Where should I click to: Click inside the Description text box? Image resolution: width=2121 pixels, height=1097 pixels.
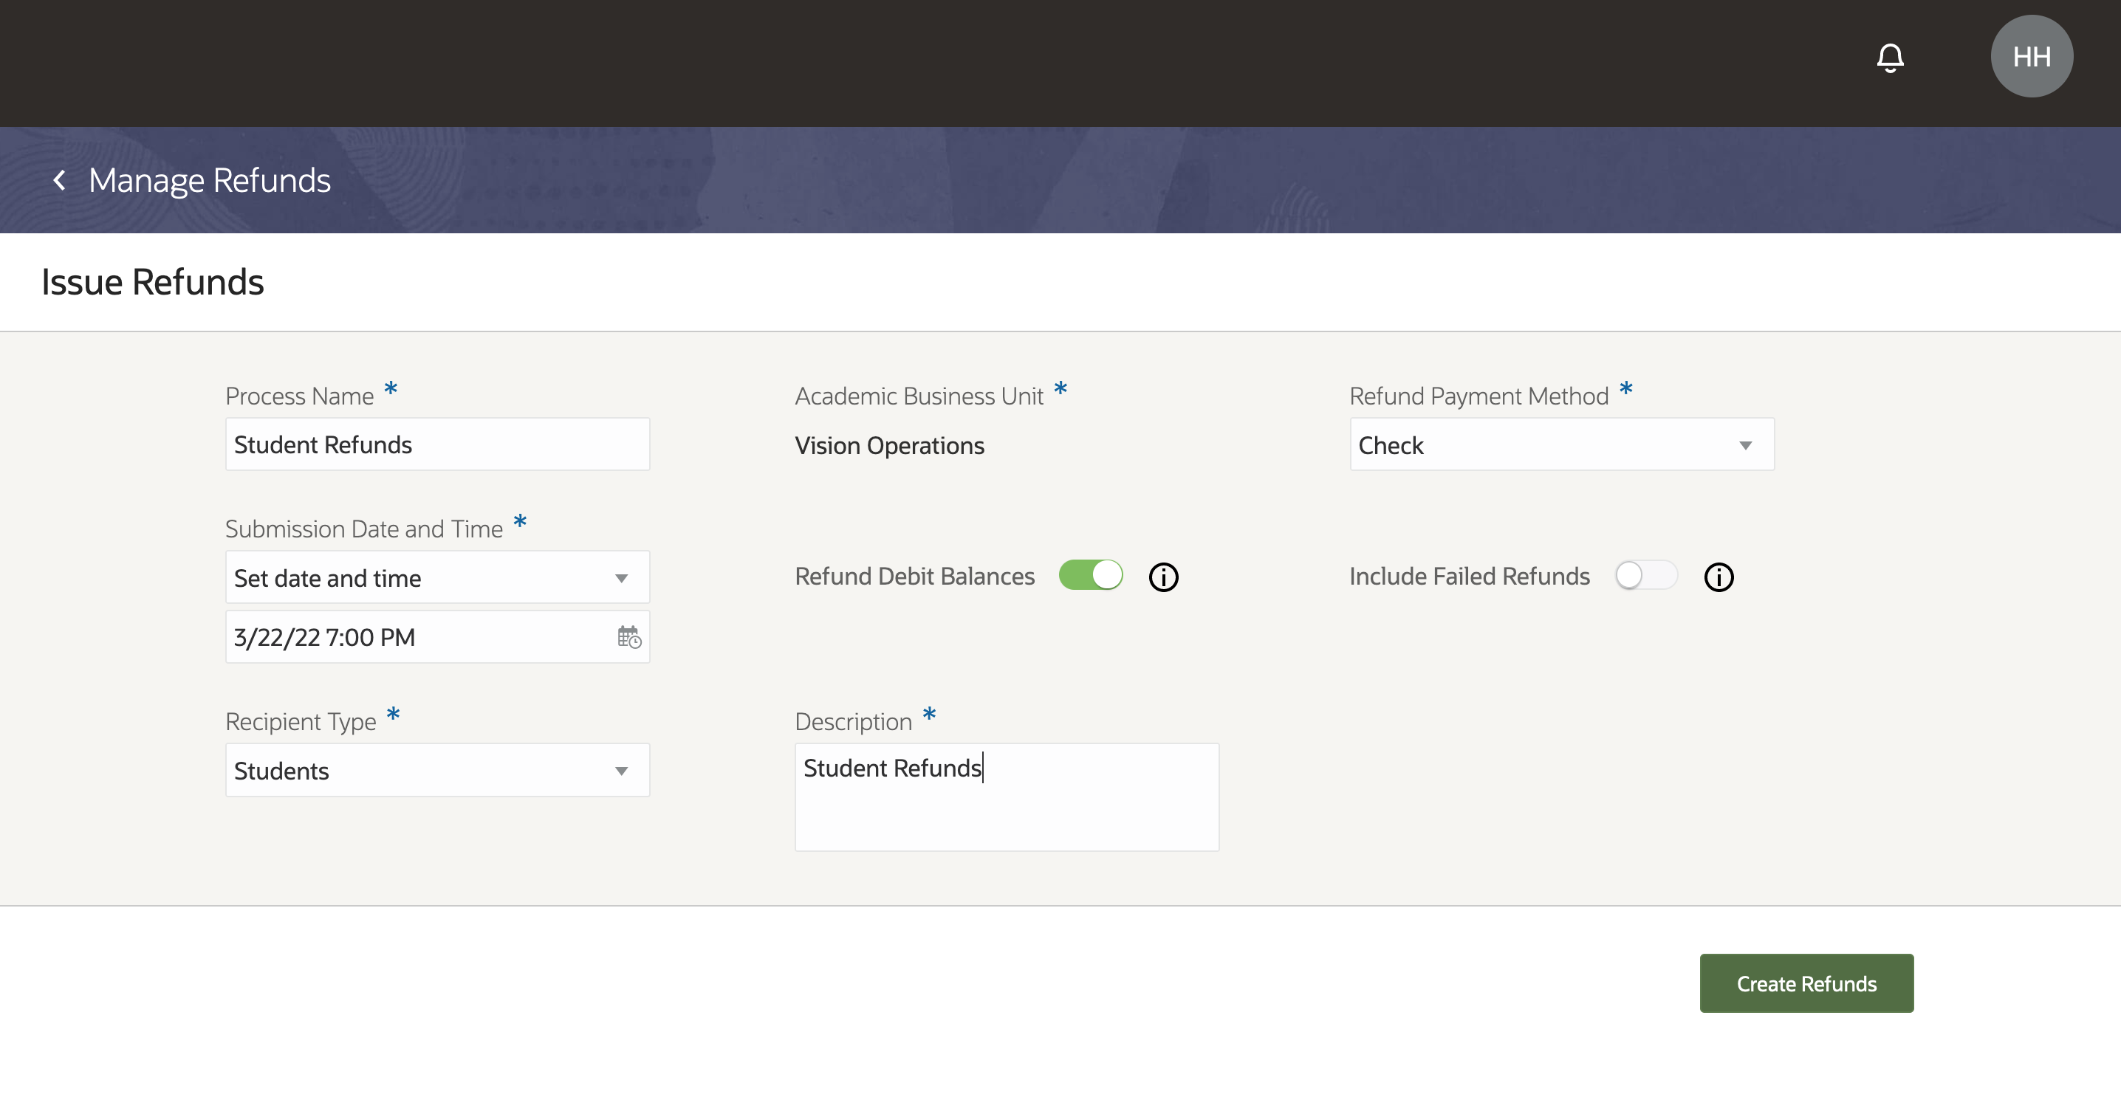coord(1006,796)
